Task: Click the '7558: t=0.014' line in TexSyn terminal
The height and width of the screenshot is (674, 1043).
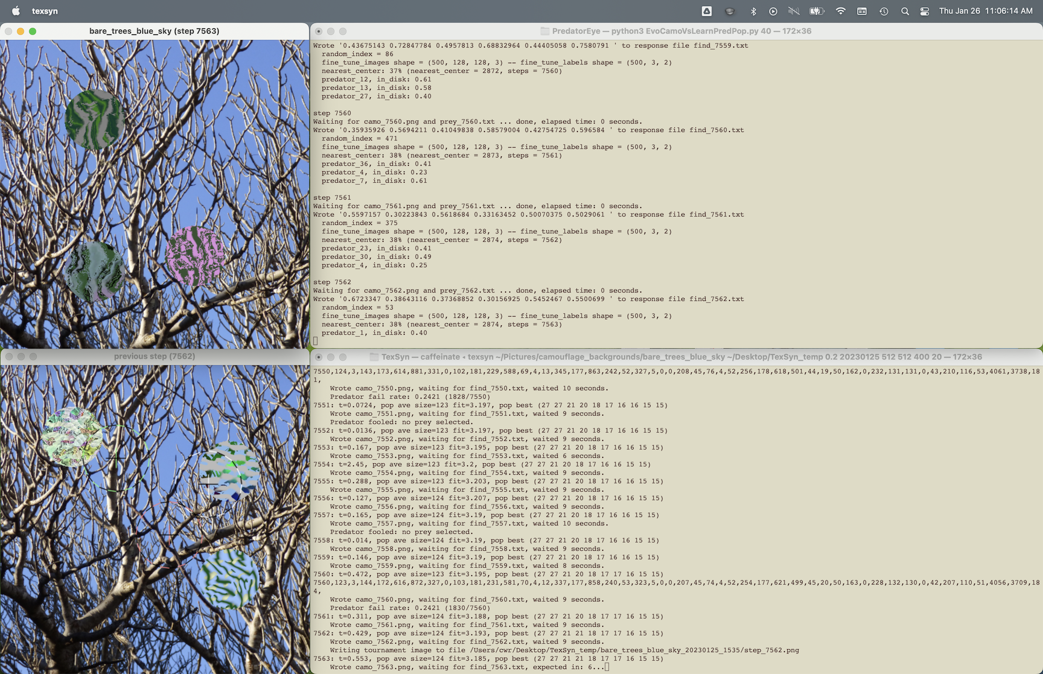Action: pos(486,540)
